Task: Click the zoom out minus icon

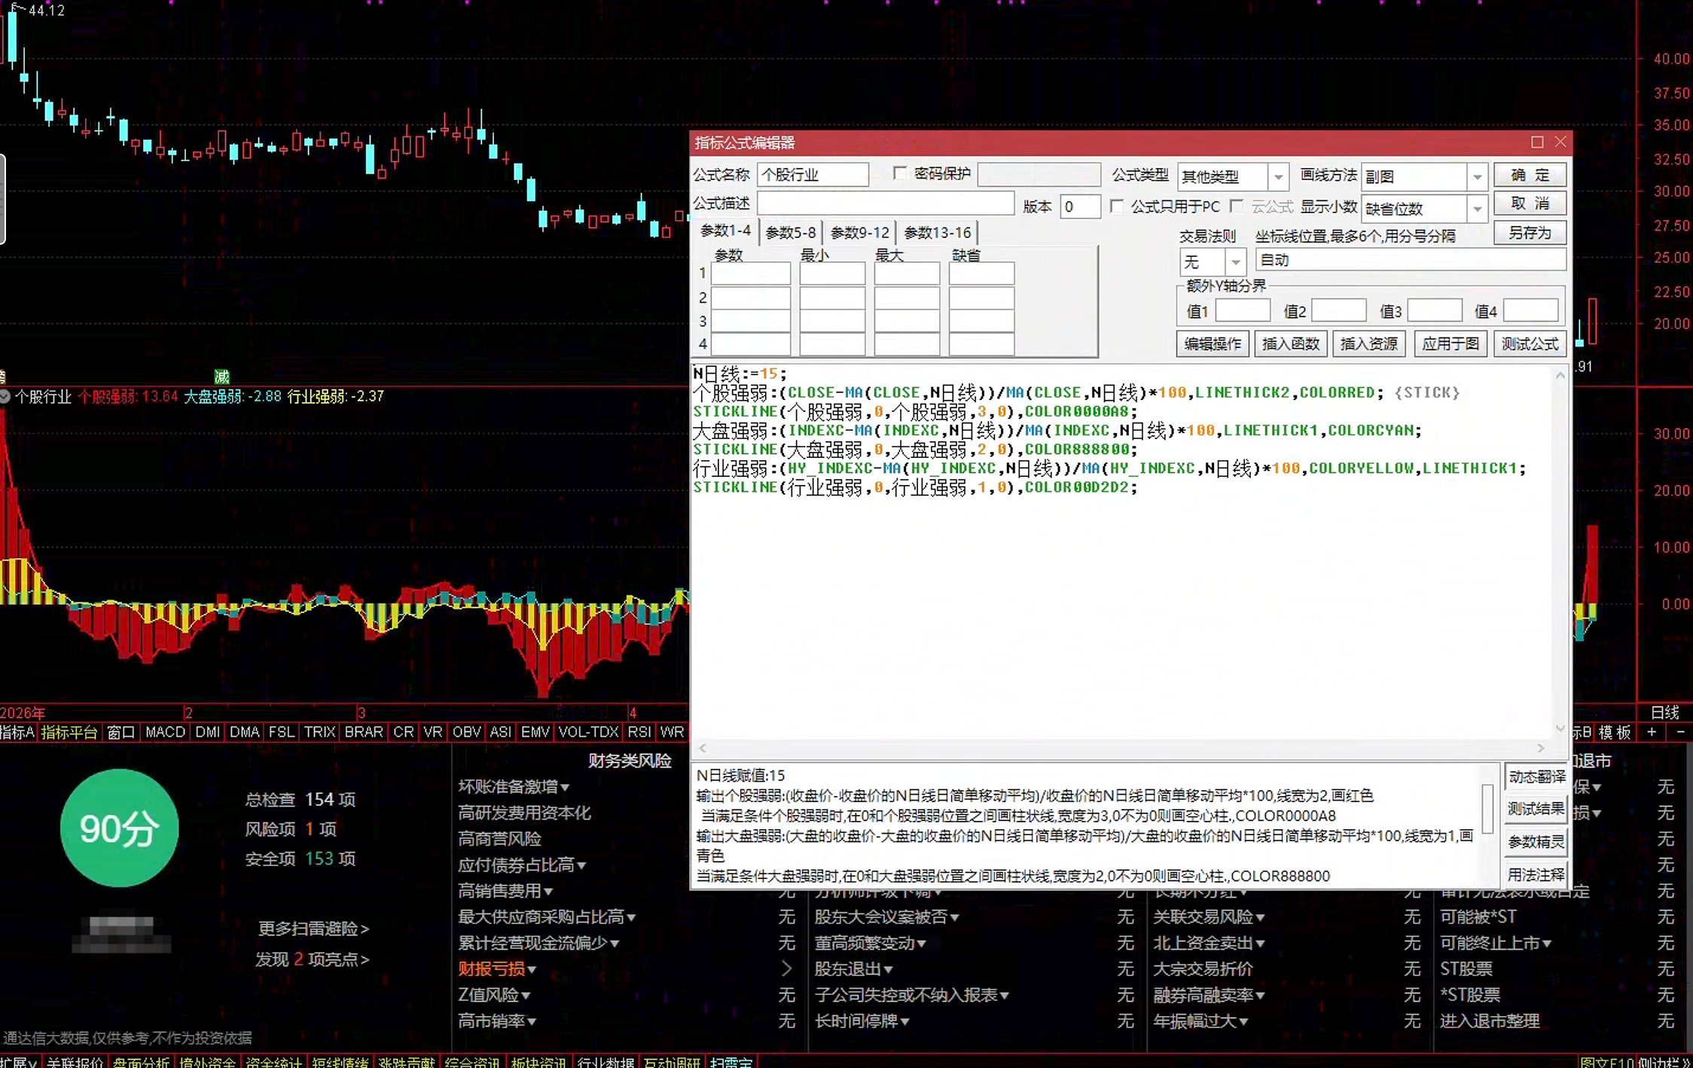Action: point(1680,732)
